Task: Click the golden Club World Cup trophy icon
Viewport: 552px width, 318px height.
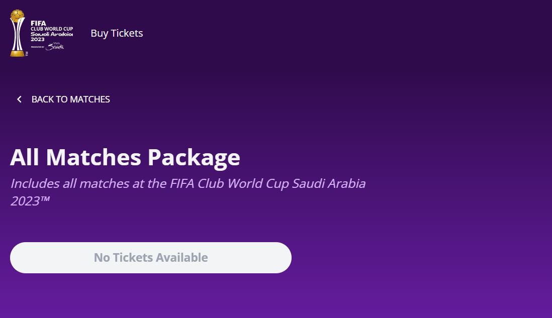Action: tap(17, 33)
